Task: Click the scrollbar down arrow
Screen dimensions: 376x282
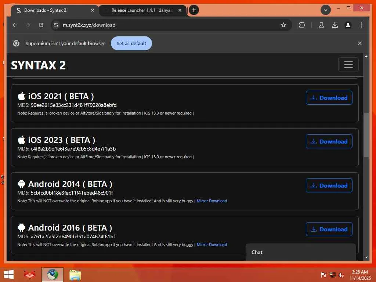Action: pyautogui.click(x=366, y=257)
